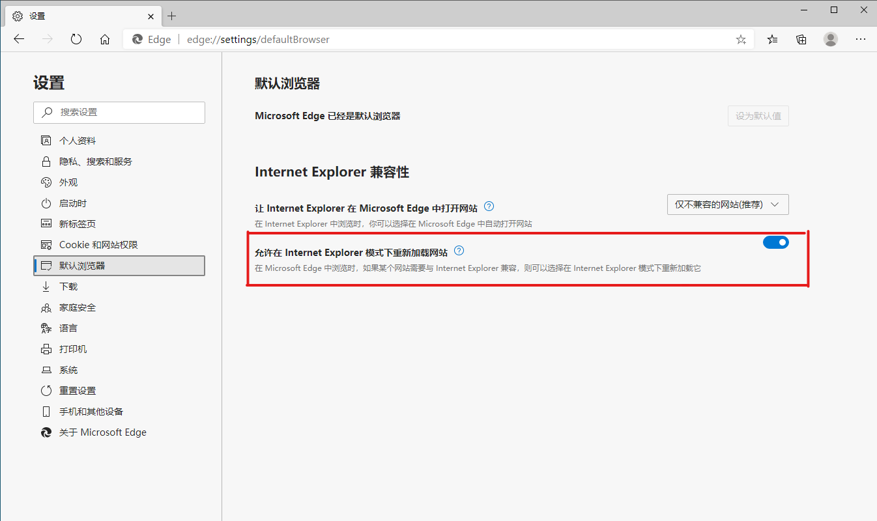Click the help icon beside 让 Internet Explorer 在 Microsoft Edge 中打开网站
The height and width of the screenshot is (521, 877).
[489, 206]
